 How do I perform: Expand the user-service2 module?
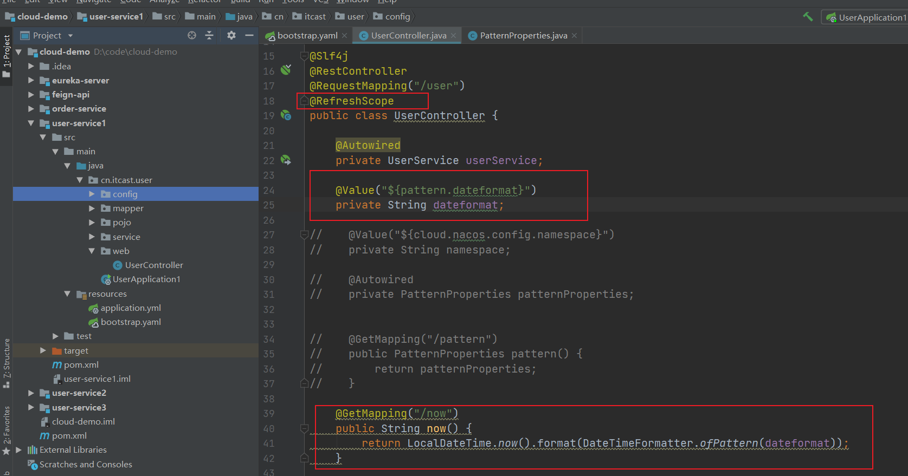[31, 393]
